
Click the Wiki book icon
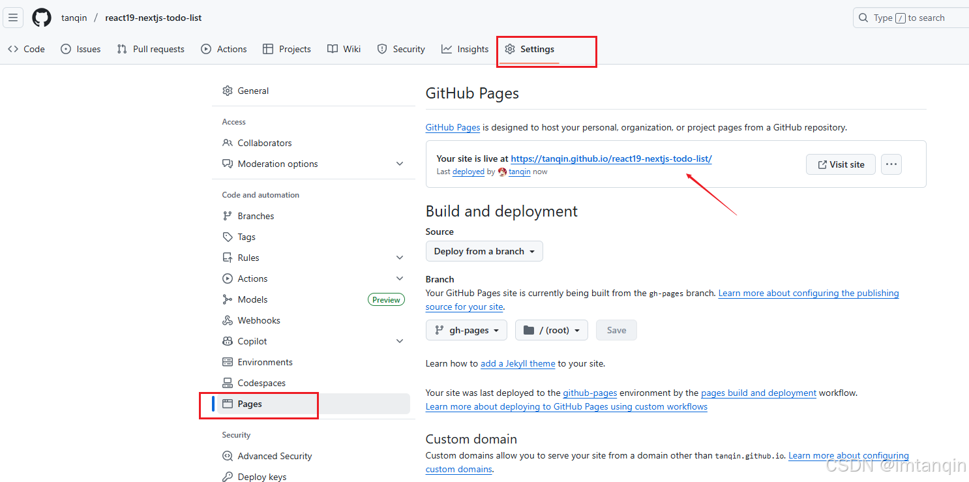333,49
